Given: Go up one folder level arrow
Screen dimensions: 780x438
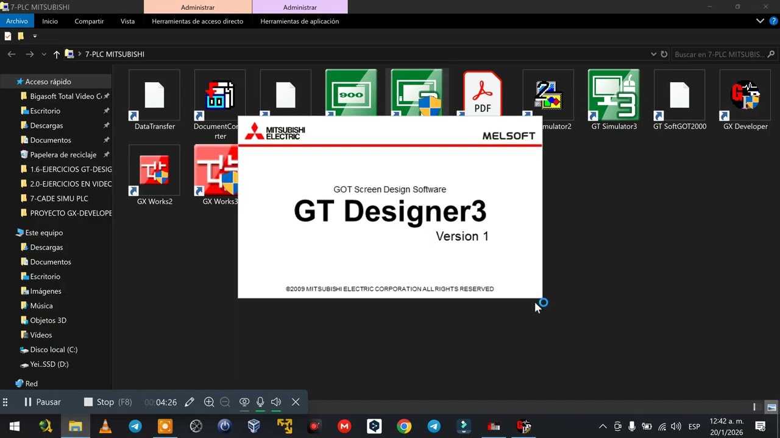Looking at the screenshot, I should [57, 54].
